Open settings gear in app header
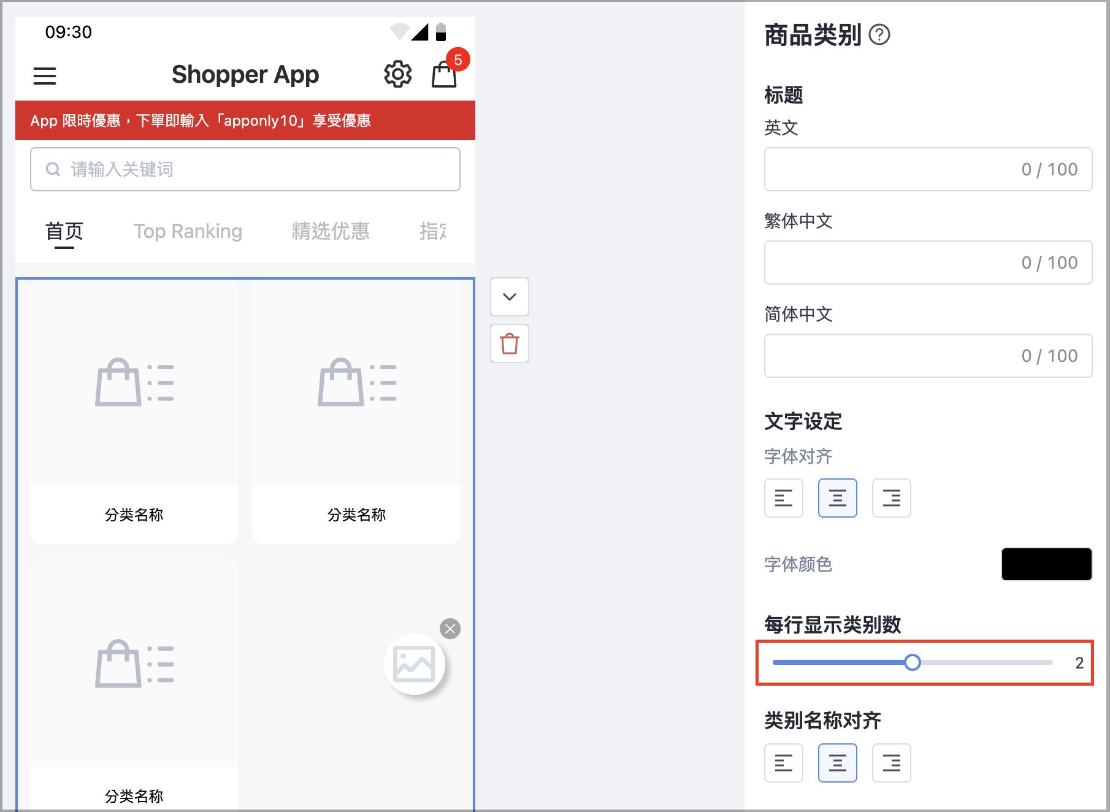This screenshot has width=1110, height=812. [398, 74]
